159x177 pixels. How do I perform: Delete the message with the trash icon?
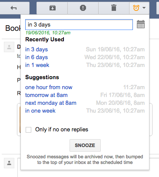pos(114,8)
